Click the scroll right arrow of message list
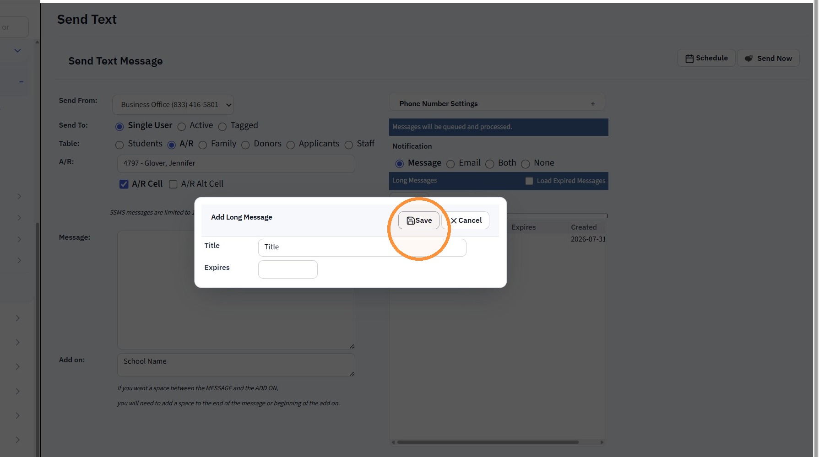Viewport: 819px width, 457px height. pyautogui.click(x=602, y=442)
